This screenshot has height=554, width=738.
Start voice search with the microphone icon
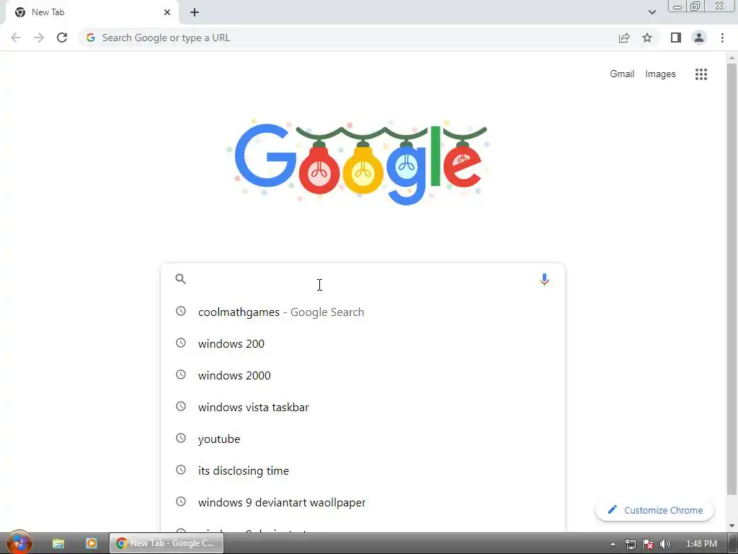point(544,279)
